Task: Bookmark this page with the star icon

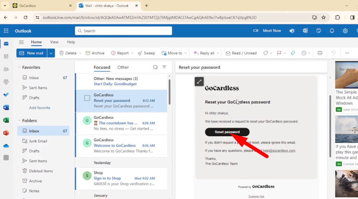Action: 323,17
